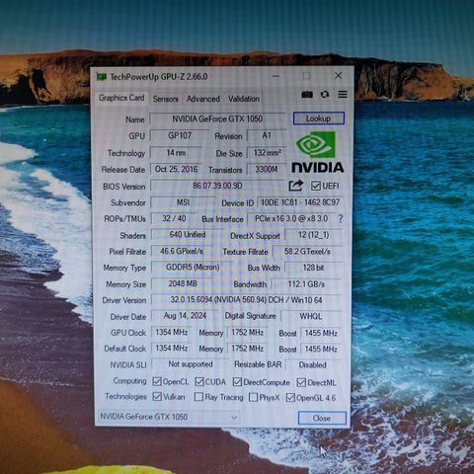The image size is (474, 474).
Task: Switch to the Graphics Card tab
Action: tap(121, 98)
